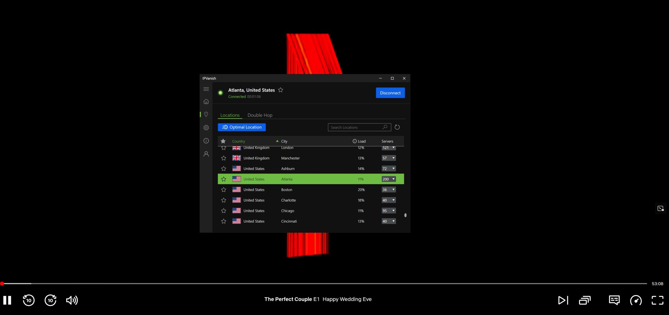The image size is (669, 315).
Task: Mute the Netflix volume
Action: (x=72, y=300)
